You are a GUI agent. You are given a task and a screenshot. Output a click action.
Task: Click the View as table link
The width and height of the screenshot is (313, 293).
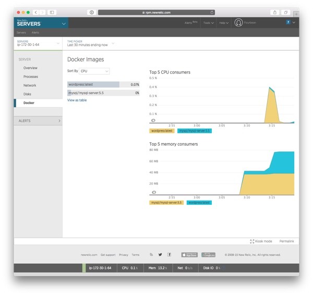[77, 100]
